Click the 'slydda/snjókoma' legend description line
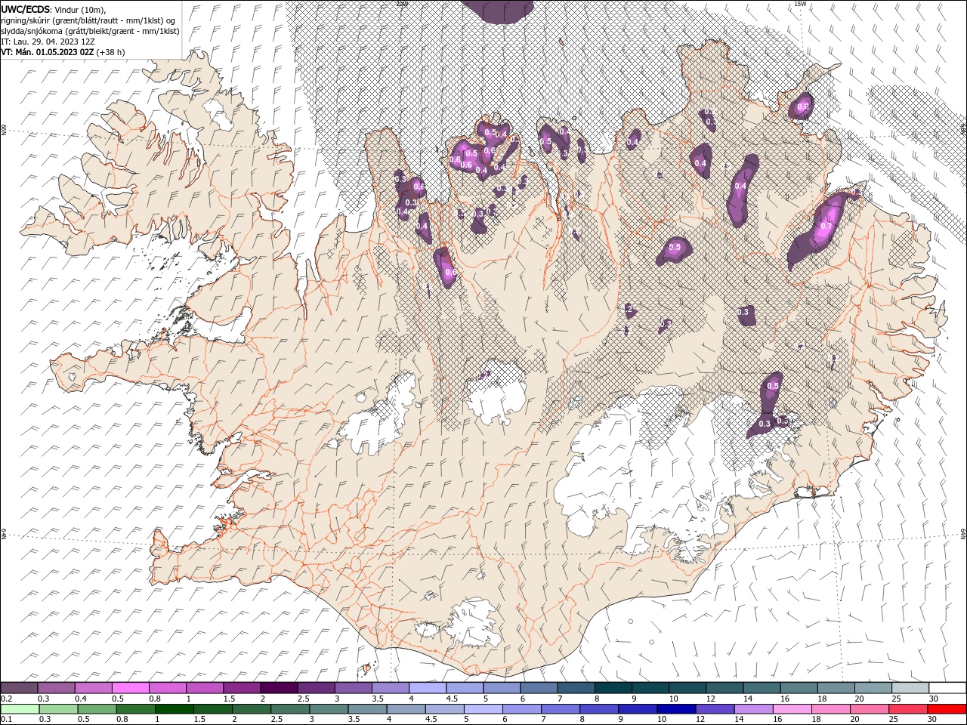 click(x=91, y=31)
